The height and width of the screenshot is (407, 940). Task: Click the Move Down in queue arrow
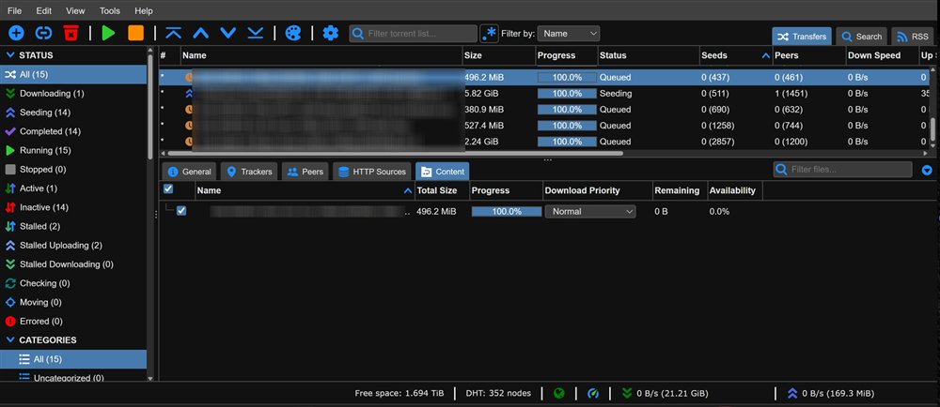pyautogui.click(x=227, y=33)
